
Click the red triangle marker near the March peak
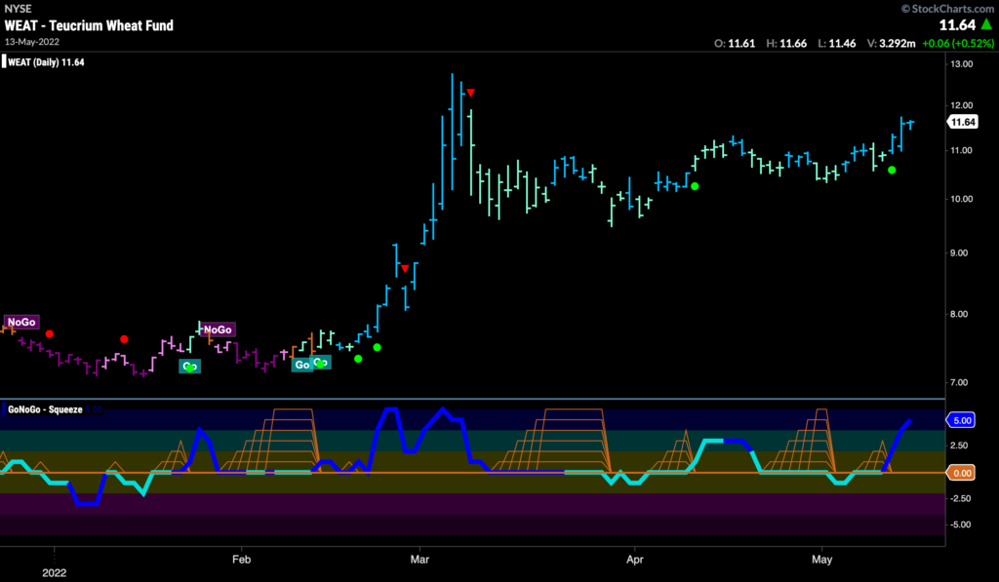470,93
